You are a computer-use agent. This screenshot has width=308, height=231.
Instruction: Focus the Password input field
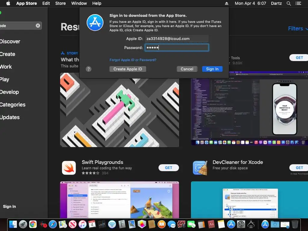(177, 48)
